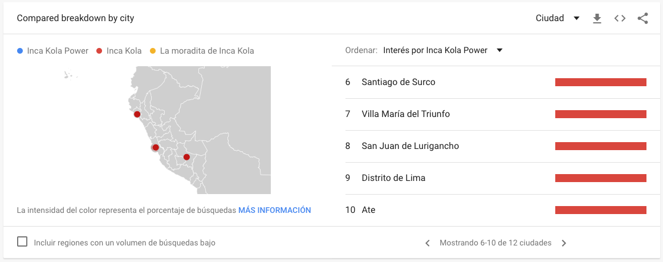This screenshot has height=262, width=663.
Task: Select the Distrito de Lima row
Action: pyautogui.click(x=393, y=178)
